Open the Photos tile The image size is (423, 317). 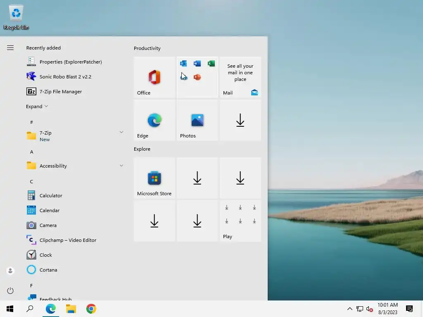coord(197,120)
